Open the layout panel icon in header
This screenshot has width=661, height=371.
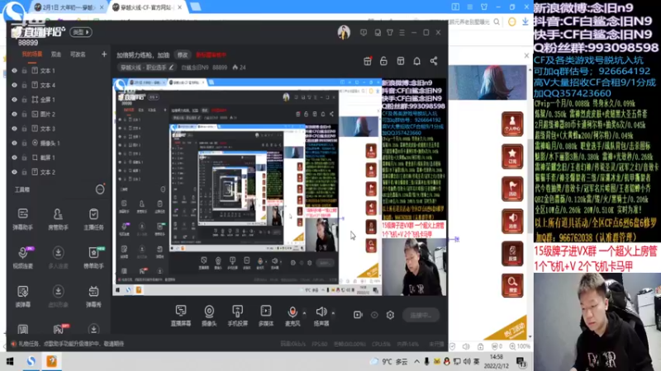[401, 61]
